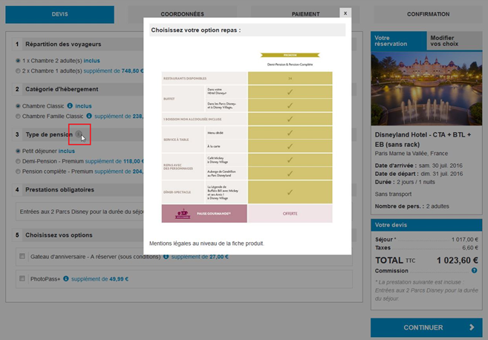
Task: Click the Pension banner in the popup table
Action: coord(290,55)
